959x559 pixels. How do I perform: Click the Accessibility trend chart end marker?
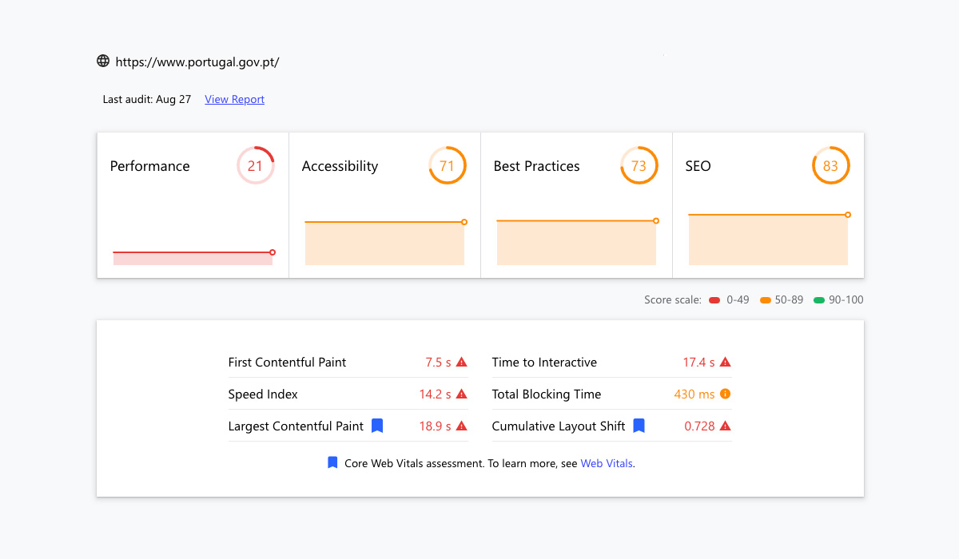click(464, 222)
